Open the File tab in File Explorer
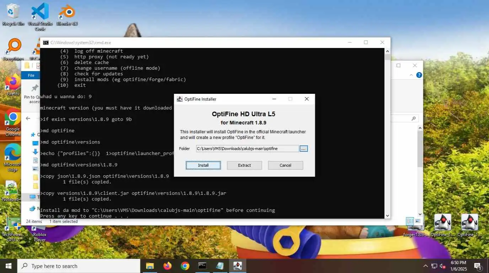This screenshot has height=273, width=489. (x=31, y=75)
